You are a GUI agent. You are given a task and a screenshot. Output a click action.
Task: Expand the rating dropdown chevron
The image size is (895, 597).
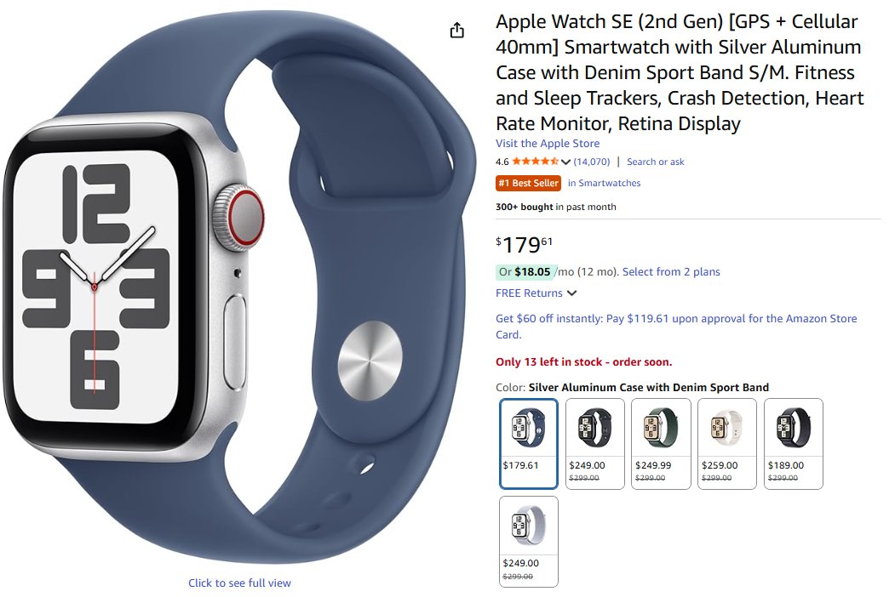565,162
